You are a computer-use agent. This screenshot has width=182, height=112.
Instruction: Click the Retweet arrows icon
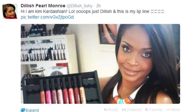[124, 110]
